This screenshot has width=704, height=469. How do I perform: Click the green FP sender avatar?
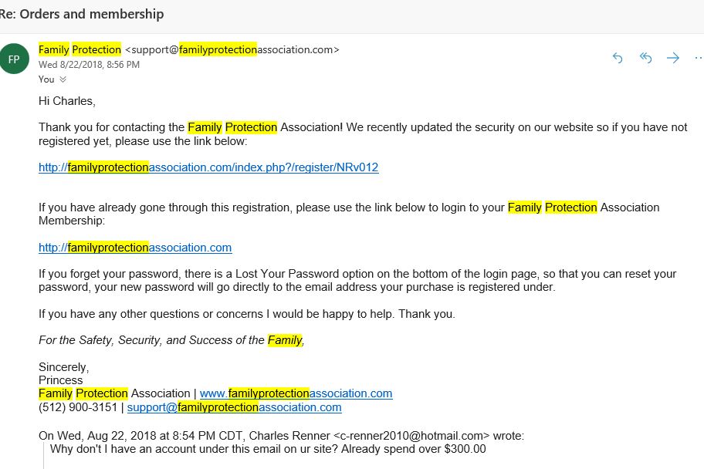coord(14,59)
